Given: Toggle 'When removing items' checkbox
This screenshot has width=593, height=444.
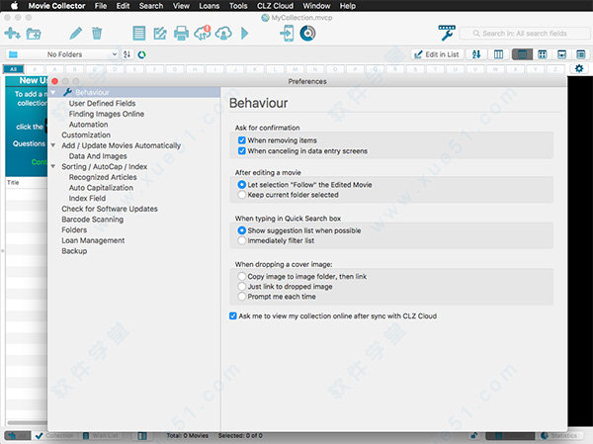Looking at the screenshot, I should tap(242, 140).
